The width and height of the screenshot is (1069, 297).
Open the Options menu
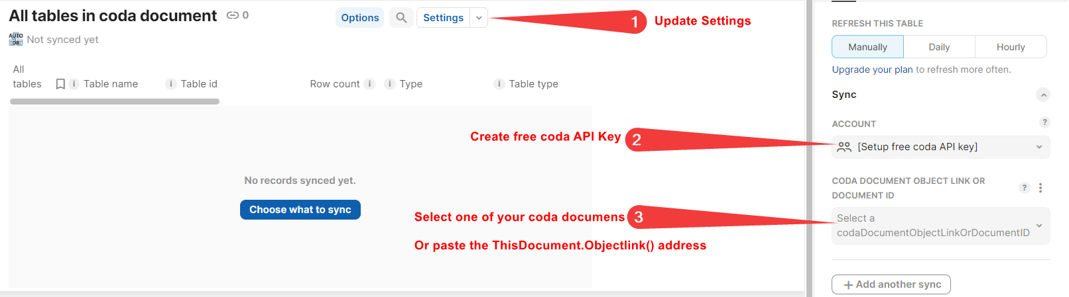[x=359, y=18]
